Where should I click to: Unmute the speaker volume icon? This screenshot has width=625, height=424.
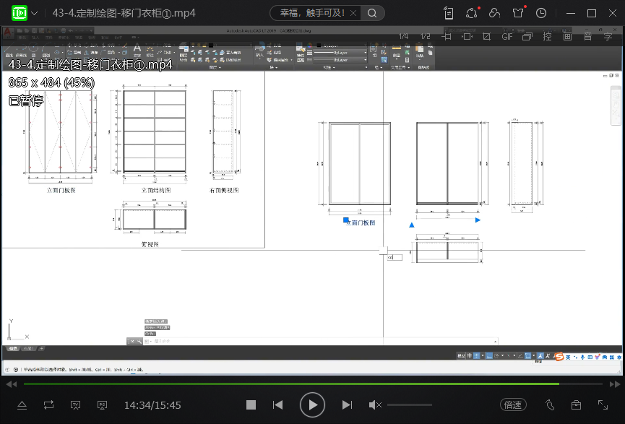click(375, 405)
